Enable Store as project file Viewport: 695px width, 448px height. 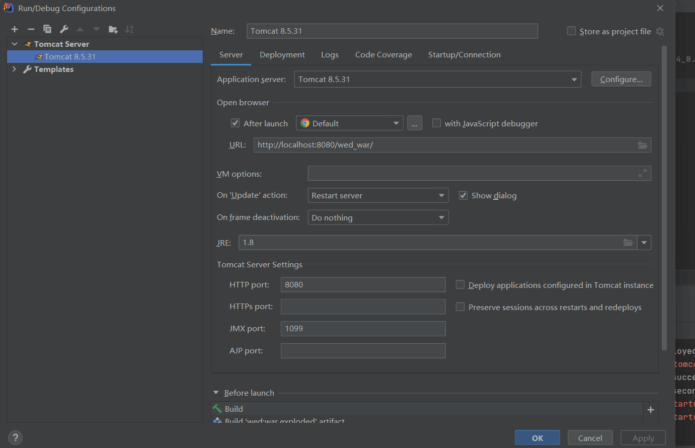point(571,31)
